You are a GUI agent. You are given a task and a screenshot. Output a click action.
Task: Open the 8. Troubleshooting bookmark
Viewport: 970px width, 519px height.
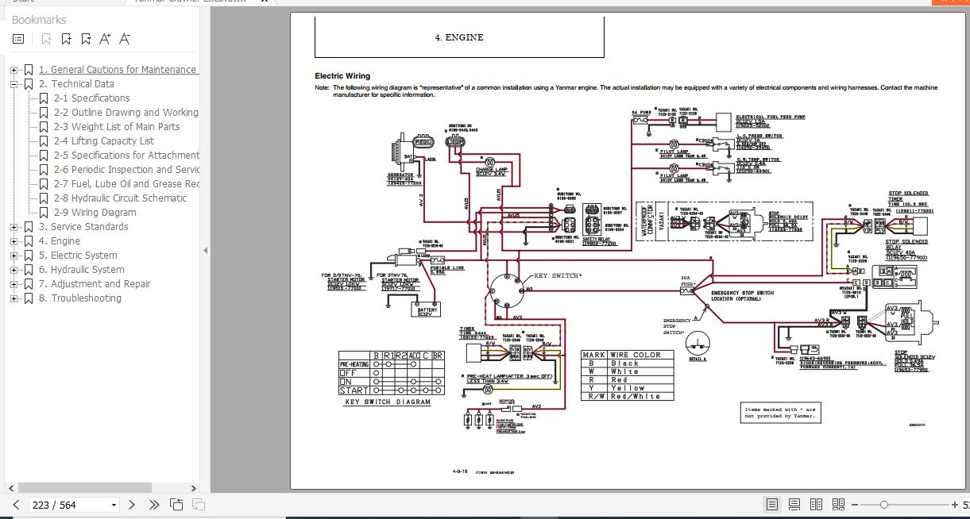[x=80, y=298]
